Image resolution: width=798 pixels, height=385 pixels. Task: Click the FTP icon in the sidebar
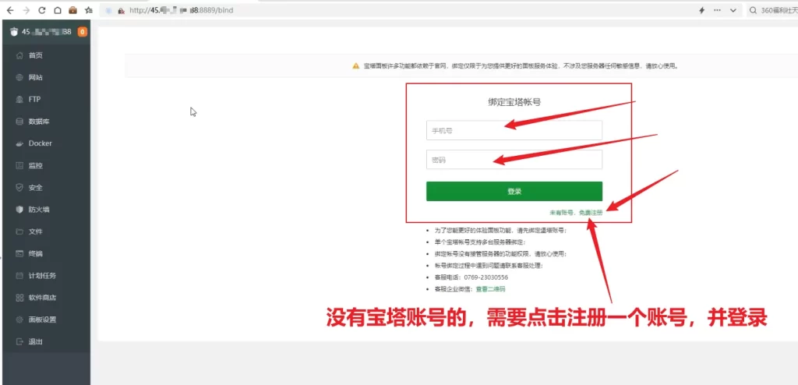[x=19, y=99]
